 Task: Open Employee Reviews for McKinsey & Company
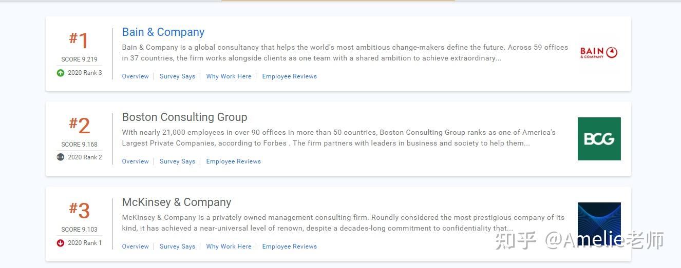click(x=290, y=246)
